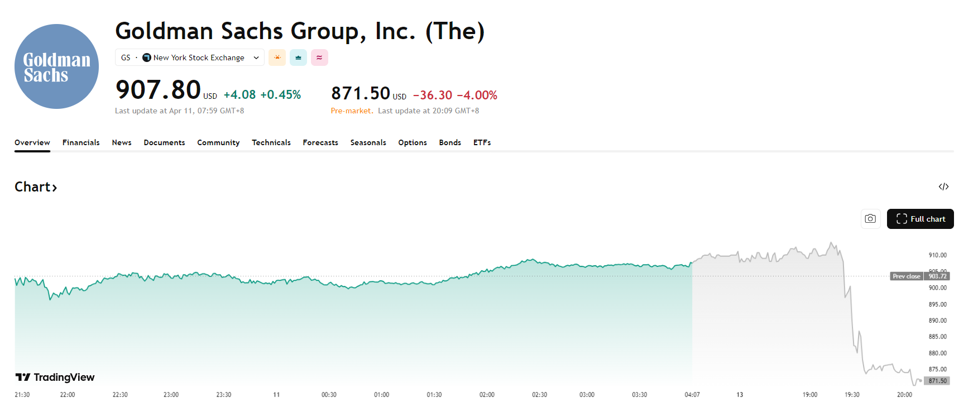Expand the Chart section via its chevron

pyautogui.click(x=55, y=187)
